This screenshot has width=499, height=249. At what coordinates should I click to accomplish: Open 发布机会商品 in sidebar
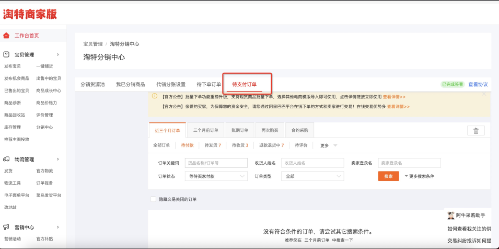17,78
